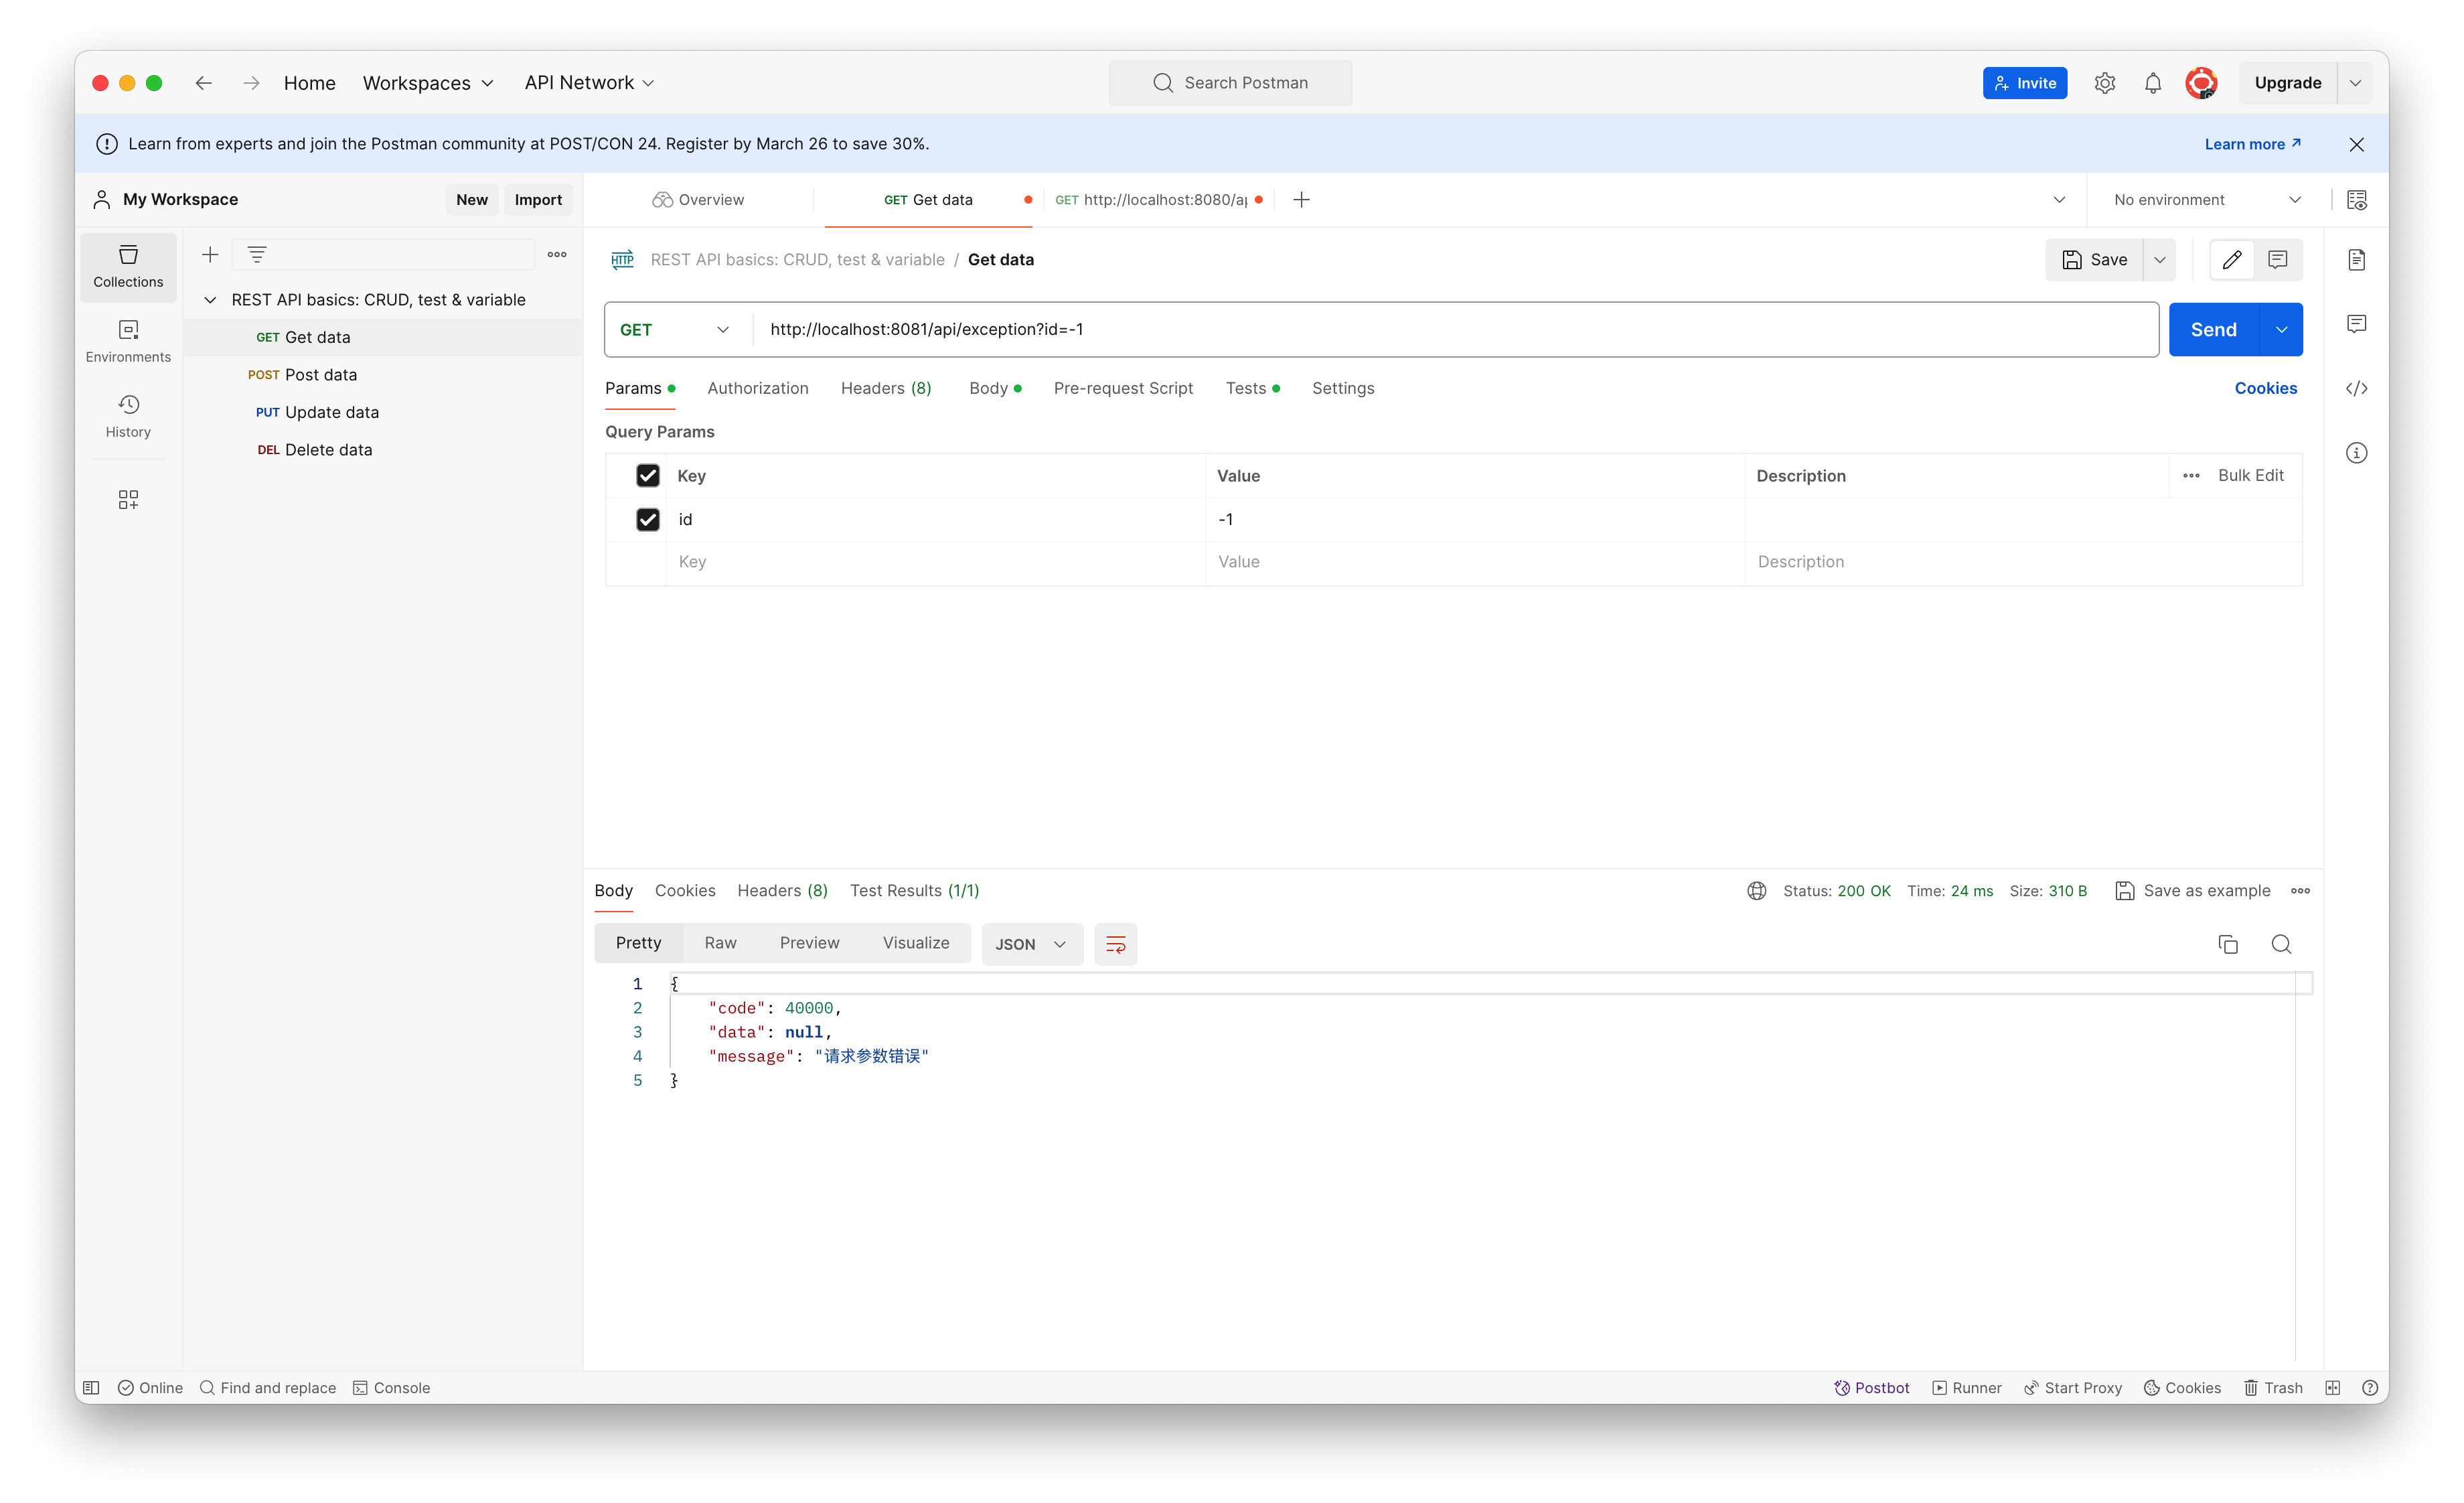Collapse the REST API basics collection
The image size is (2464, 1503).
tap(210, 300)
